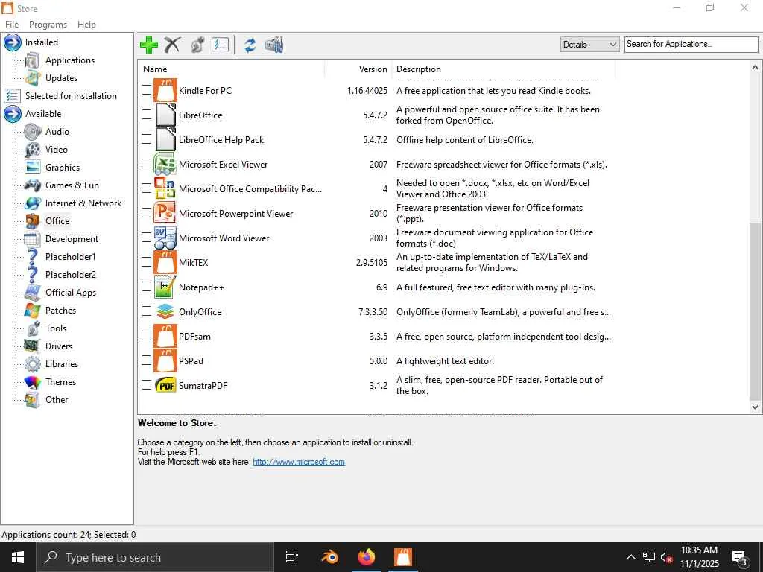This screenshot has width=763, height=572.
Task: Click the list scrollbar down arrow
Action: click(755, 407)
